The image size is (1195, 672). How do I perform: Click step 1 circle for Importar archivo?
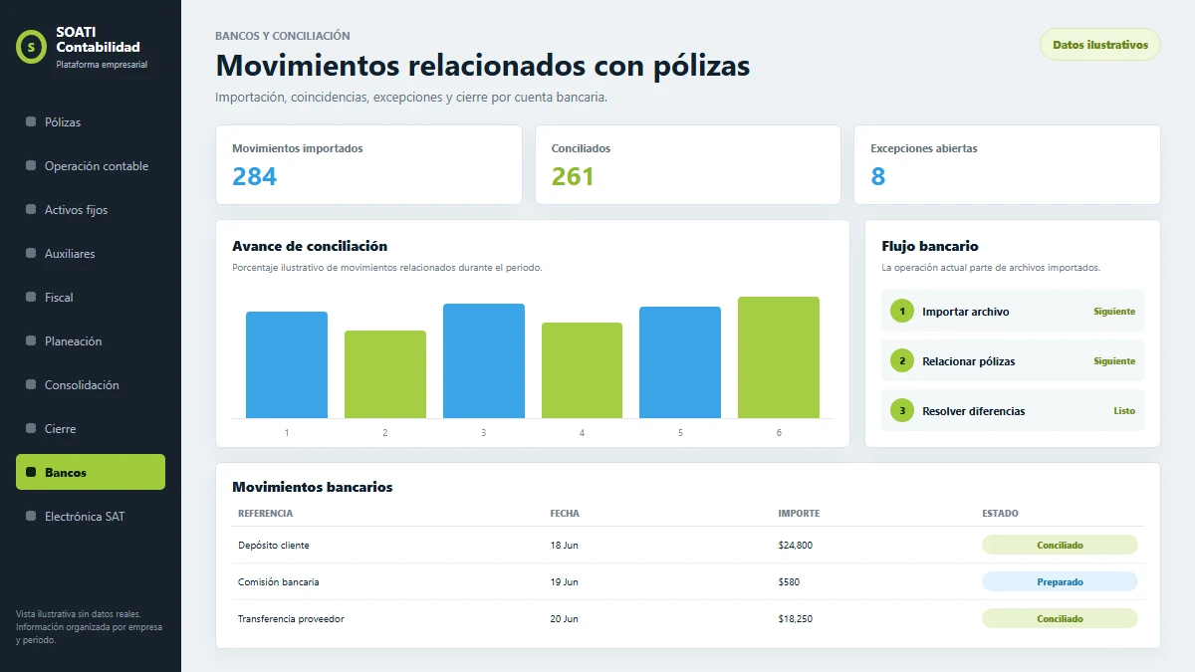pos(902,312)
